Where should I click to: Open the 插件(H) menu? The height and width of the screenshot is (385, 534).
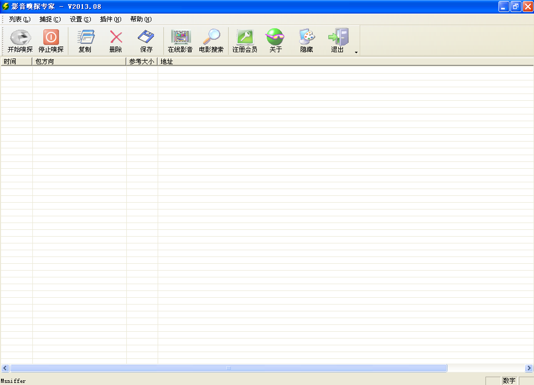(111, 19)
